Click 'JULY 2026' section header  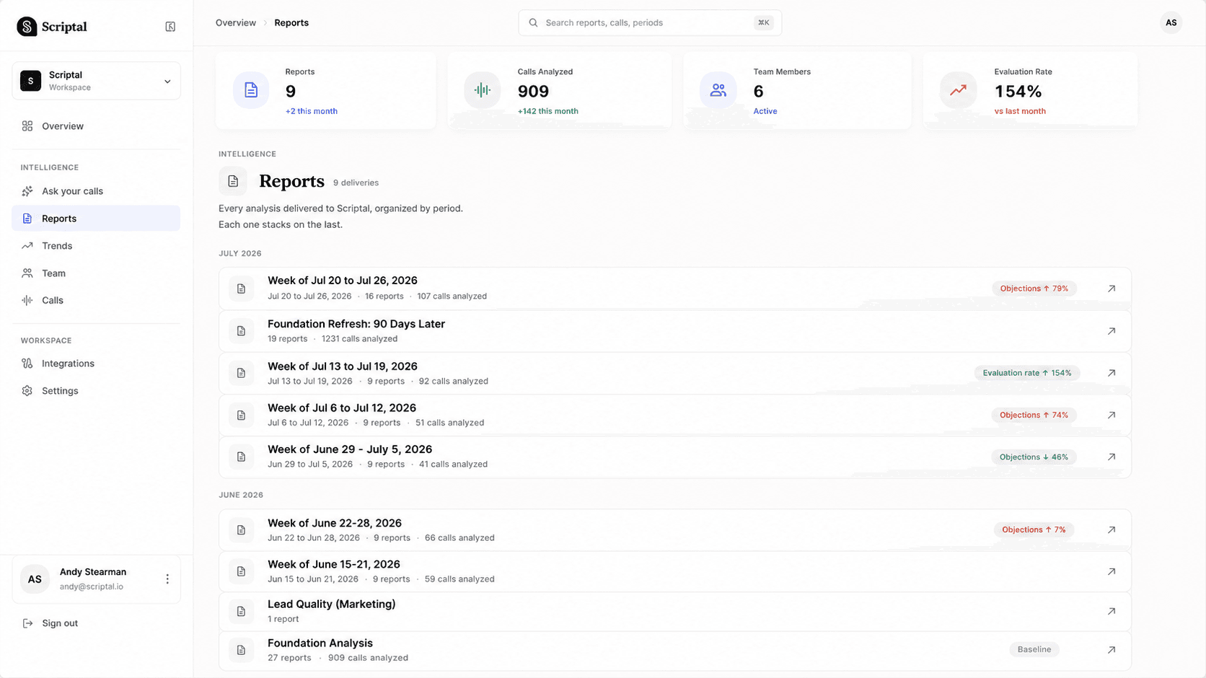(240, 254)
